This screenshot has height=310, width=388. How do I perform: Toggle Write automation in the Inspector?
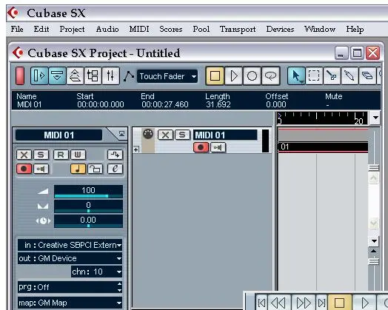click(x=78, y=155)
